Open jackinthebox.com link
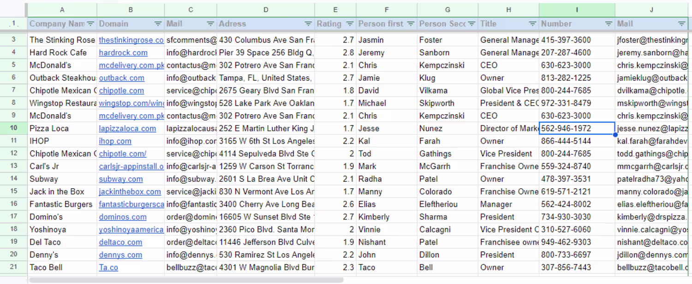This screenshot has width=692, height=284. (x=130, y=191)
